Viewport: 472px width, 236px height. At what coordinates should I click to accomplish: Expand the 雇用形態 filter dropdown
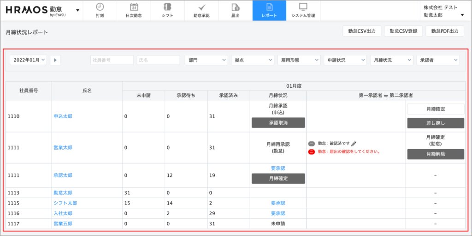[299, 60]
